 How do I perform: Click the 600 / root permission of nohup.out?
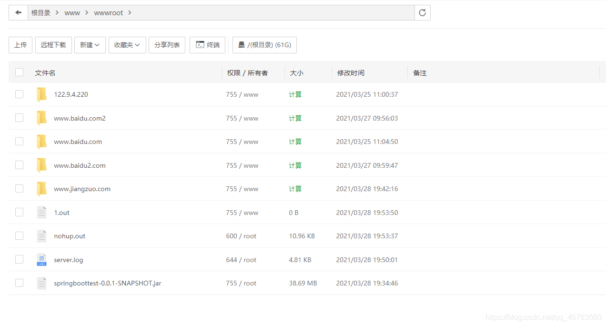pos(241,236)
